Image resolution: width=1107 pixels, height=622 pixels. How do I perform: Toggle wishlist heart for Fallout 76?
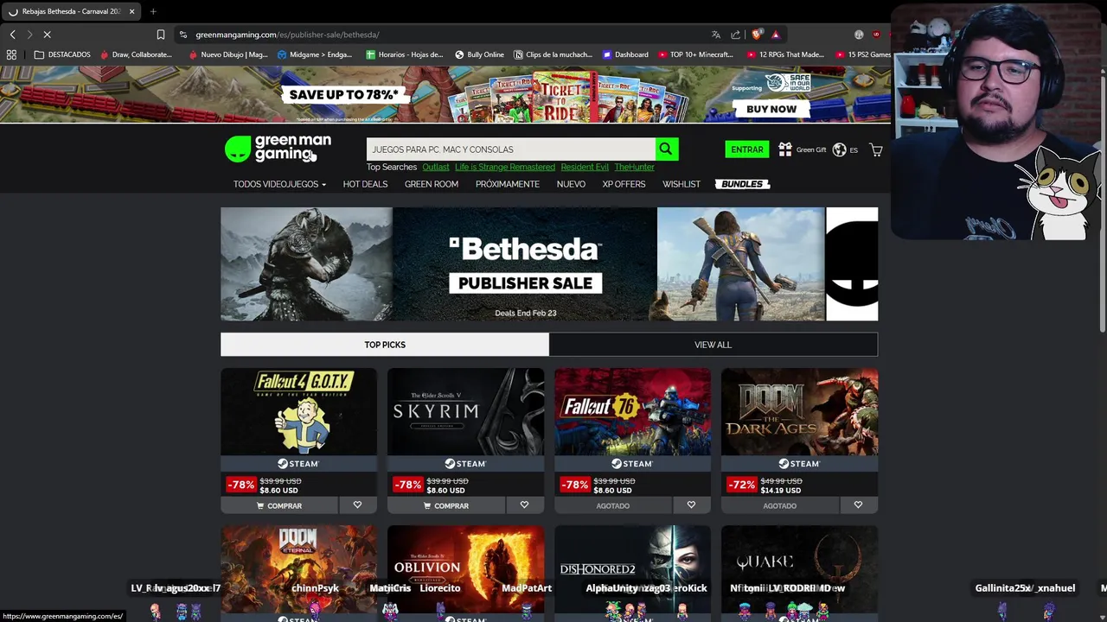[x=691, y=505]
